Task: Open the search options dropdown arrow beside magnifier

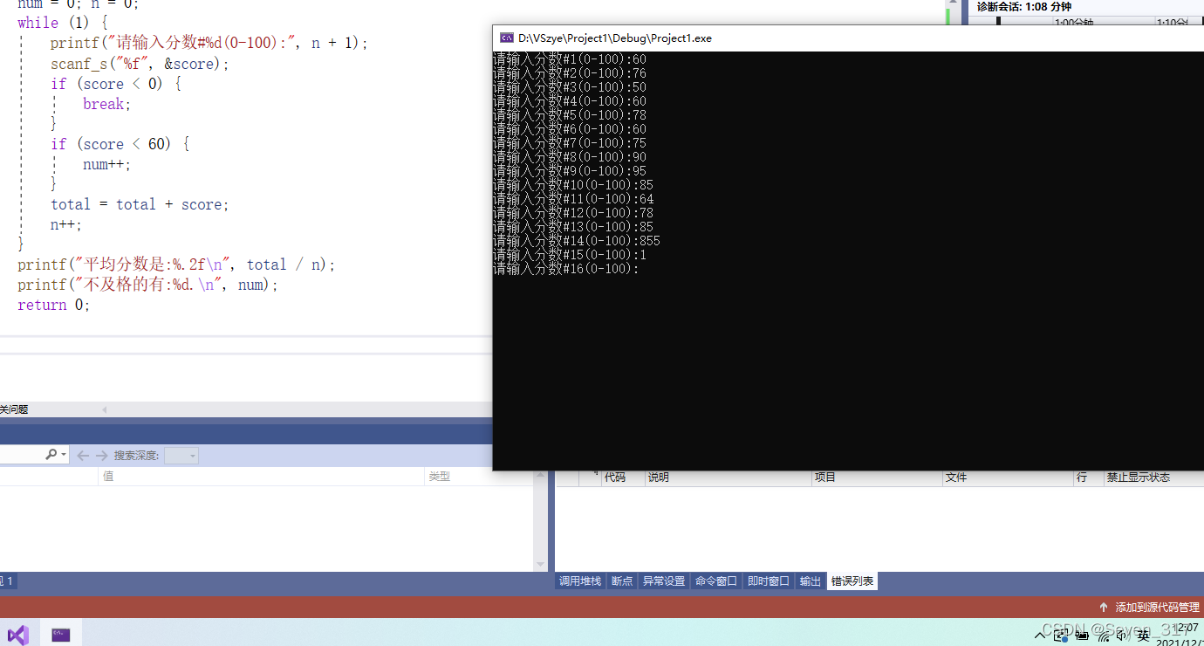Action: (64, 455)
